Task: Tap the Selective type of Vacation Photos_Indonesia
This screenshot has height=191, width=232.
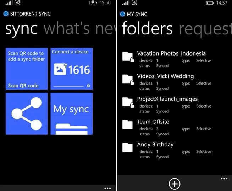Action: point(204,60)
